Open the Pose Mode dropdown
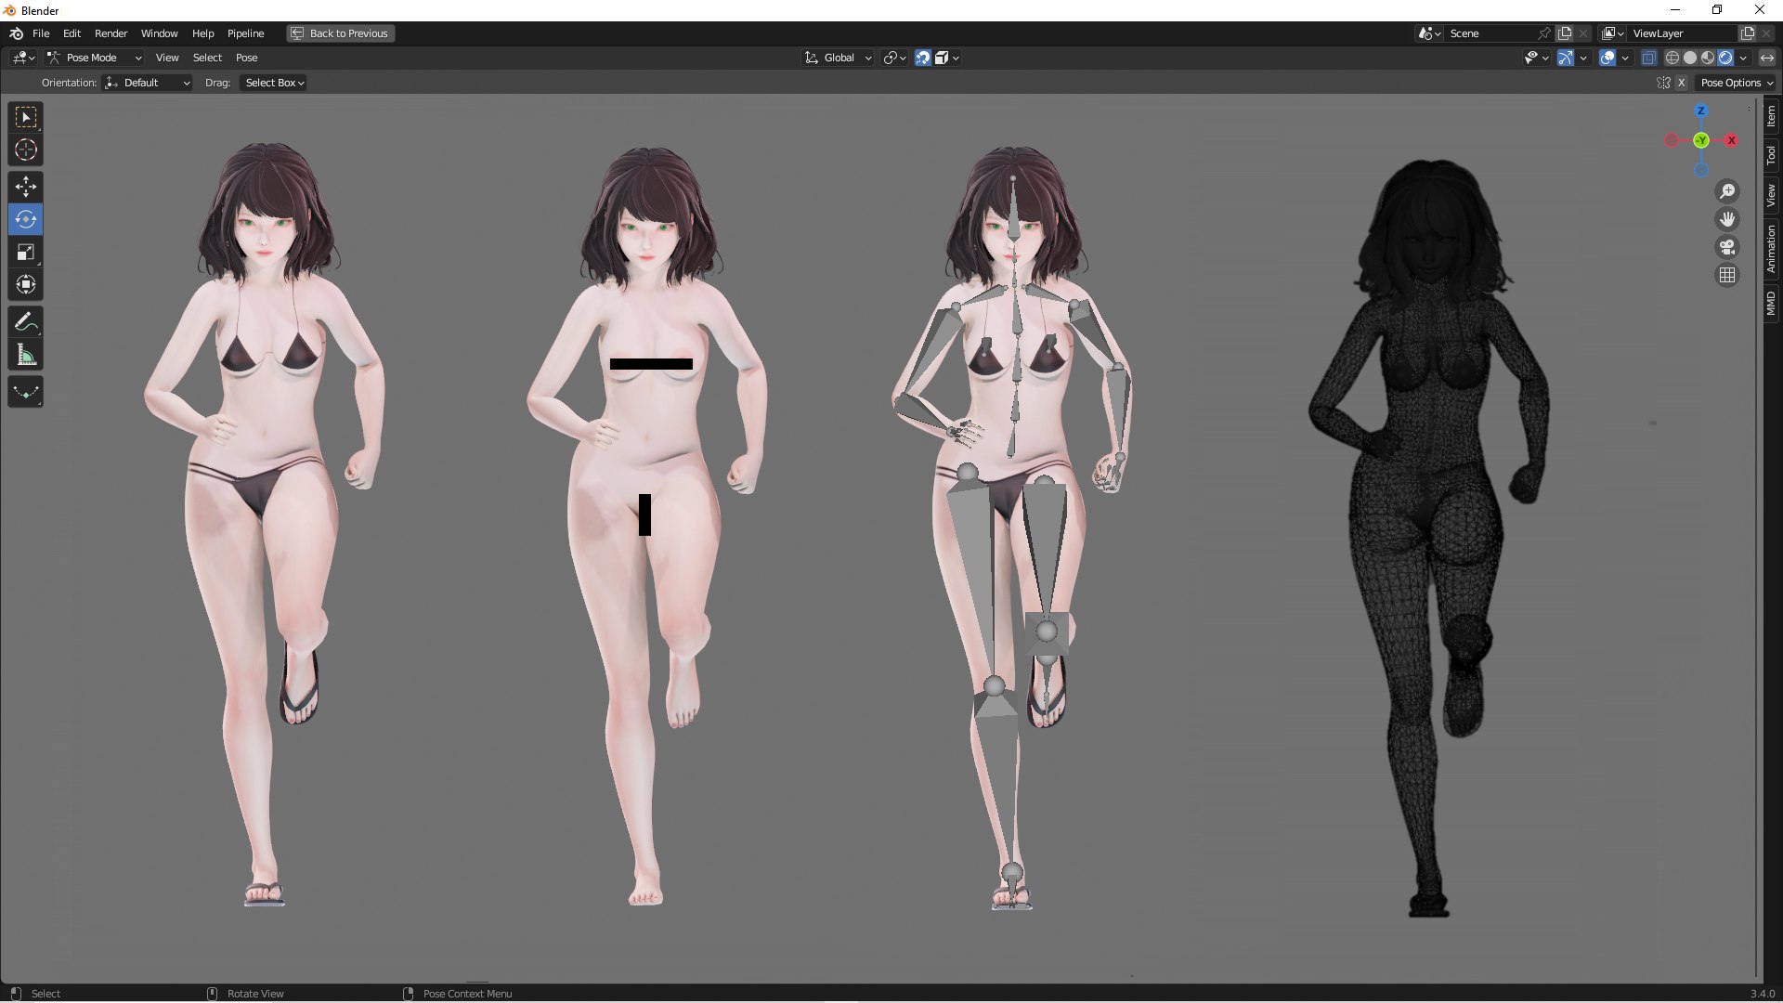The height and width of the screenshot is (1003, 1783). tap(95, 58)
